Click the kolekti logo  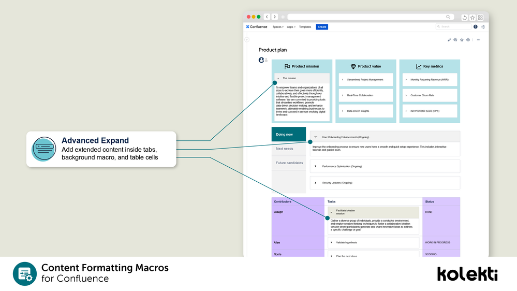[467, 274]
